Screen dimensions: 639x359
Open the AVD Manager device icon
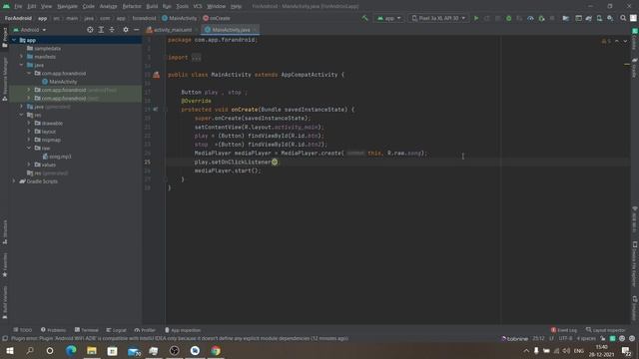pyautogui.click(x=599, y=18)
